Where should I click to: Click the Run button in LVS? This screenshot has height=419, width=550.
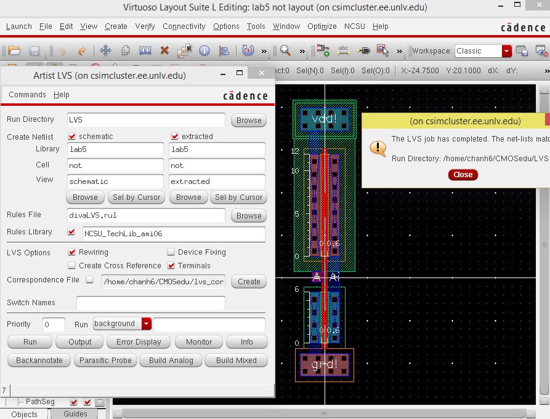click(30, 342)
